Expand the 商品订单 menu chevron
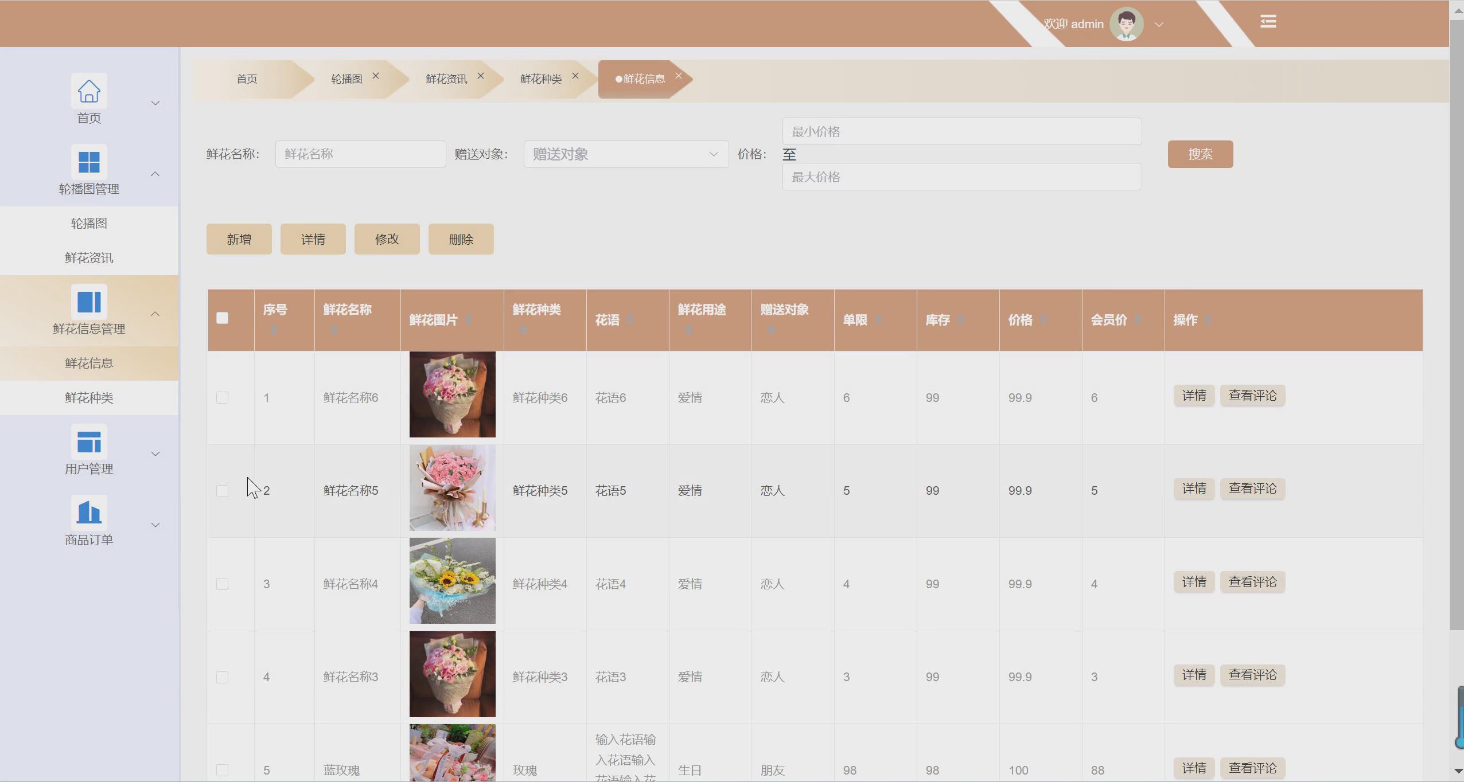 pyautogui.click(x=155, y=525)
